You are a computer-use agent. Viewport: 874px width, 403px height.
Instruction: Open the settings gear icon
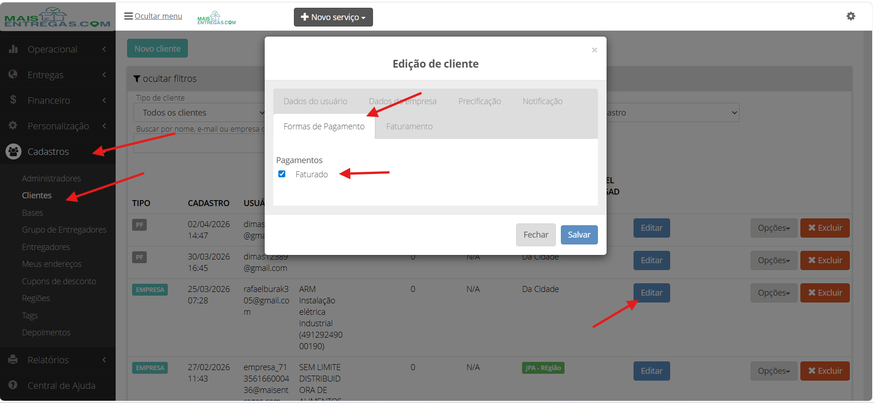tap(851, 16)
